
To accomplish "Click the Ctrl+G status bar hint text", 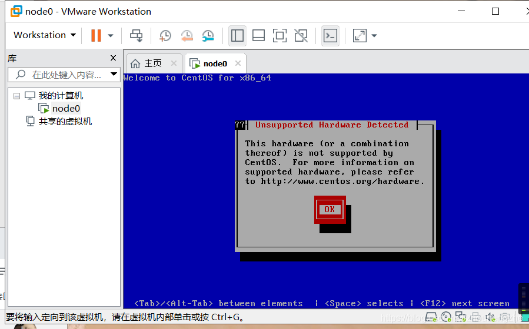I will tap(125, 317).
